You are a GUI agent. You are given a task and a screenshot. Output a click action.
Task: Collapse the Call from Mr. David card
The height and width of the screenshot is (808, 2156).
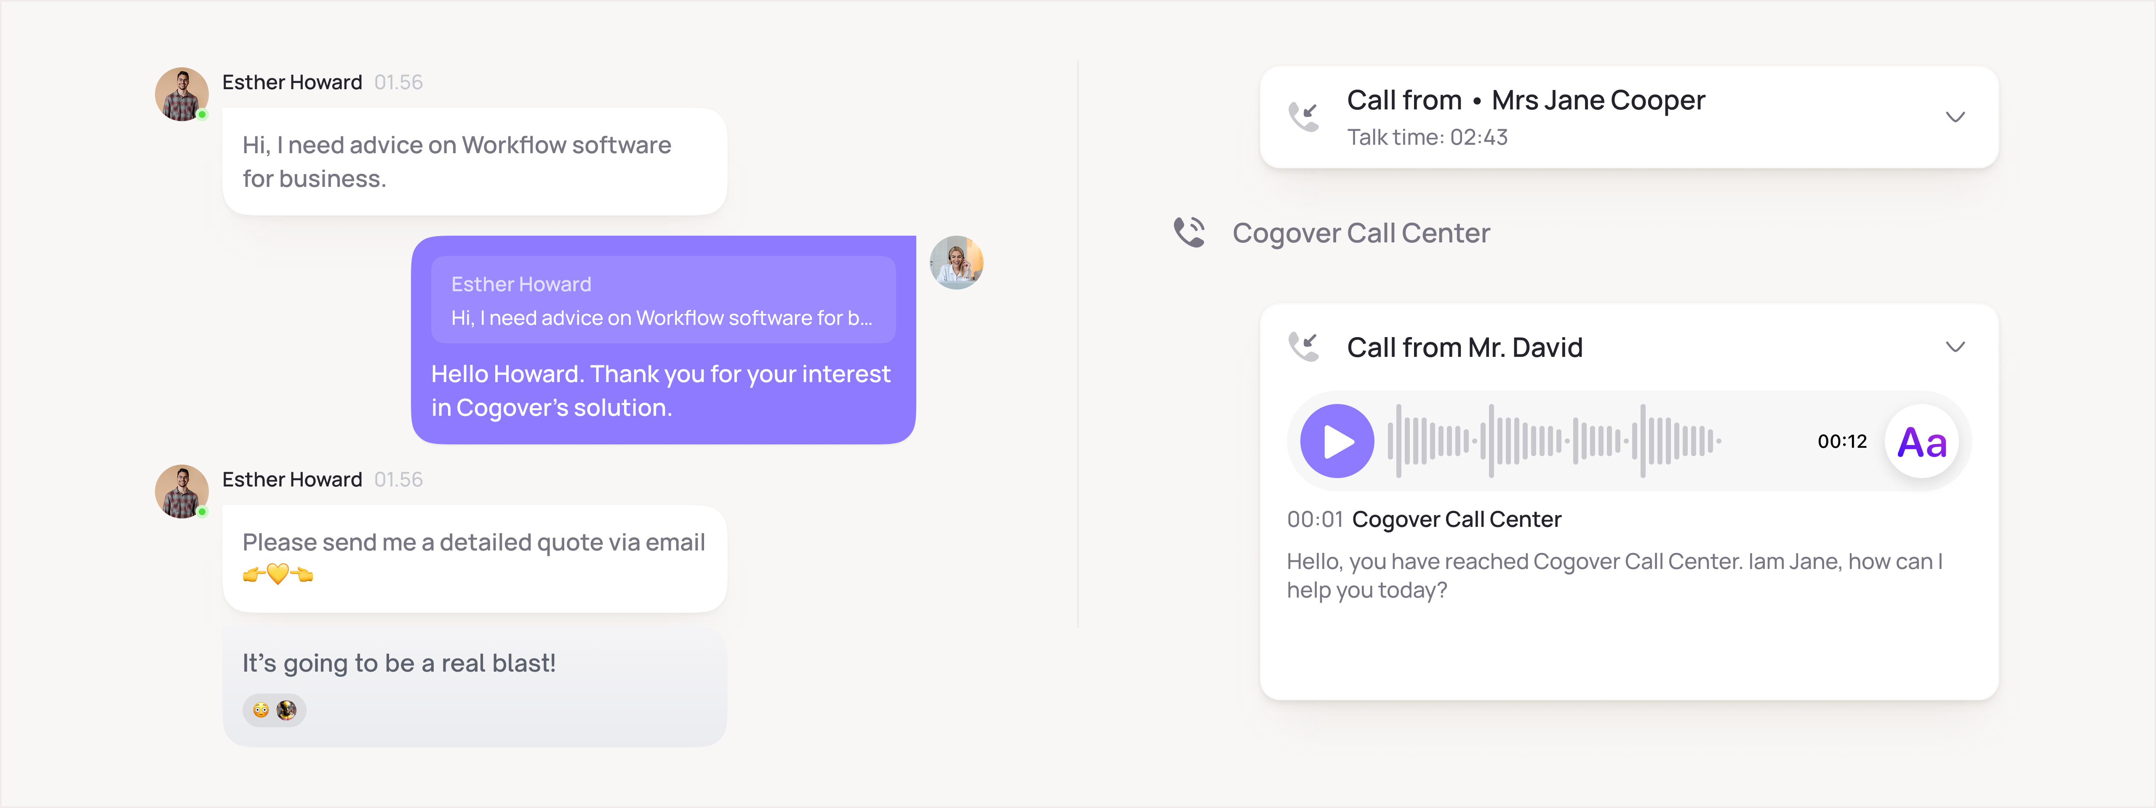[x=1955, y=347]
